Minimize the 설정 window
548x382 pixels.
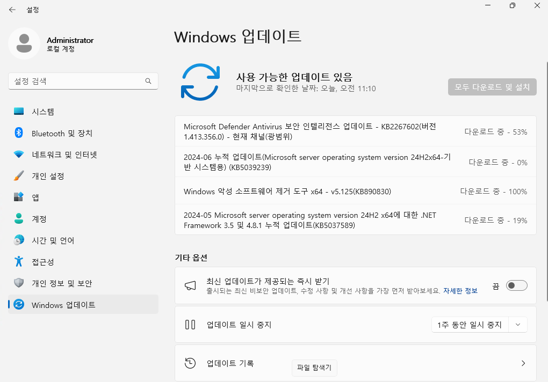tap(488, 5)
